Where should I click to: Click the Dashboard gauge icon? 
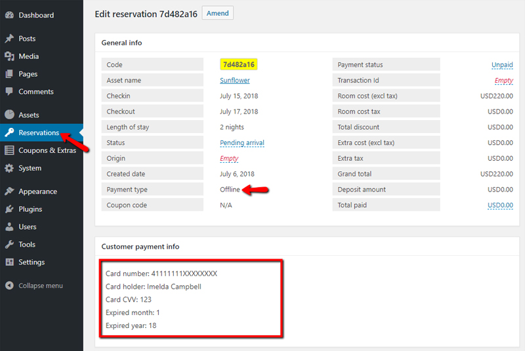pos(9,15)
